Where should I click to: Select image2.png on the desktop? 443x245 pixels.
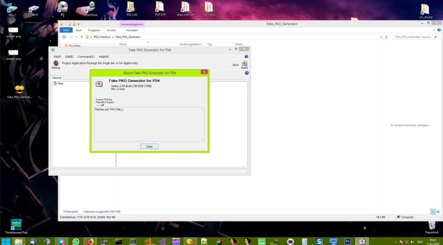(x=13, y=55)
